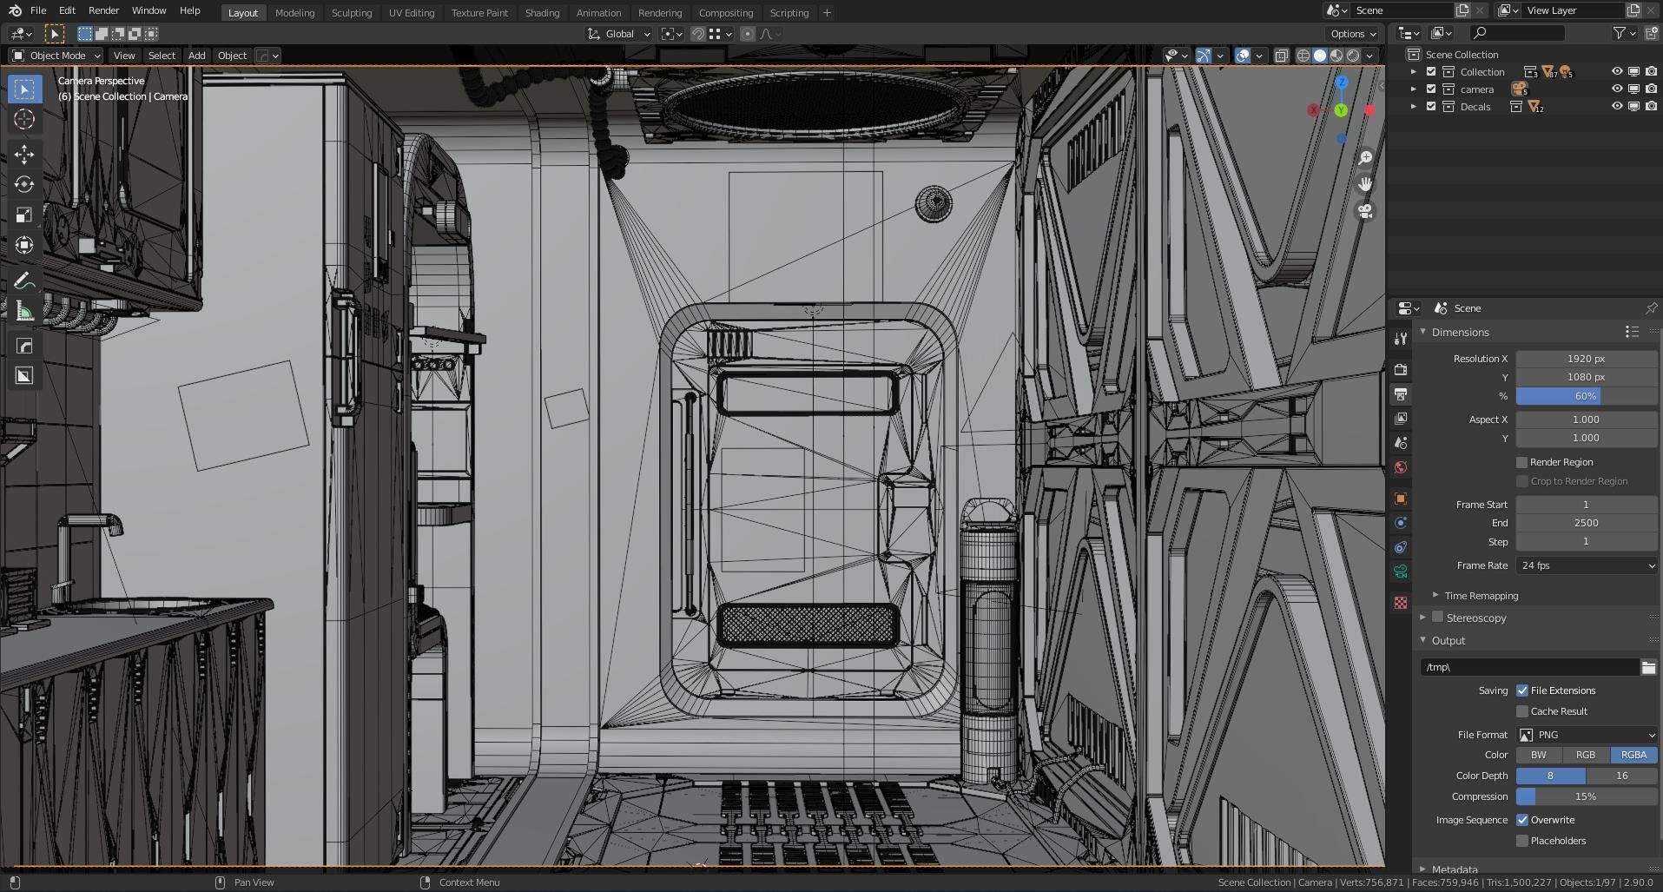Enable the Placeholders checkbox
This screenshot has width=1663, height=892.
[1521, 841]
